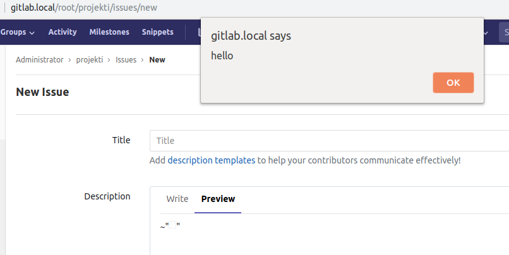
Task: Click the partially visible navbar search box
Action: (503, 32)
